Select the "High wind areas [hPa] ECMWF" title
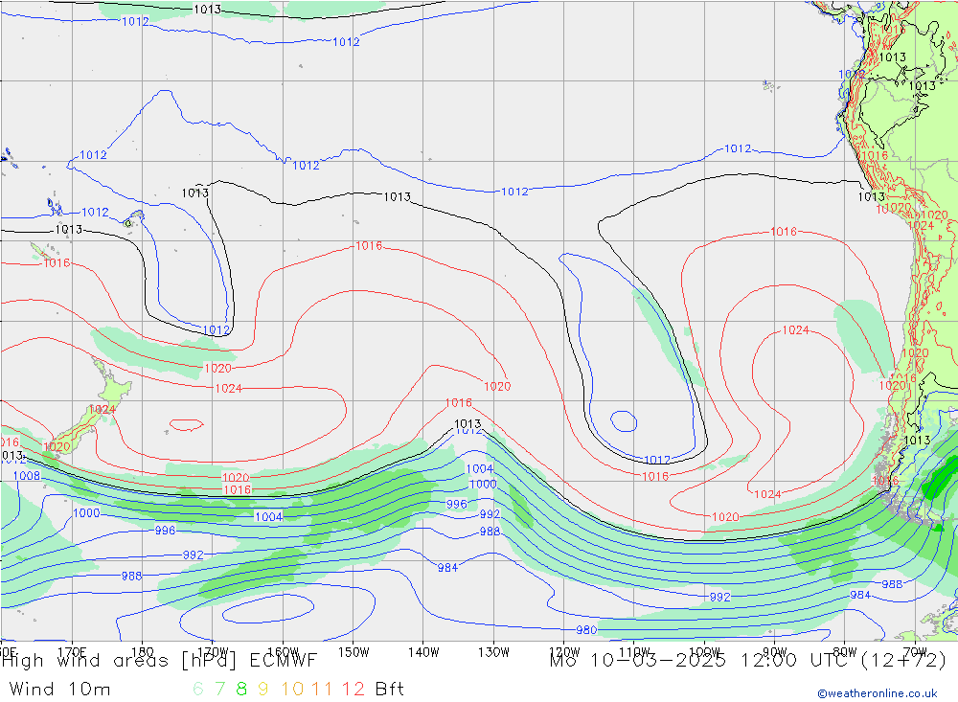958x702 pixels. click(159, 661)
